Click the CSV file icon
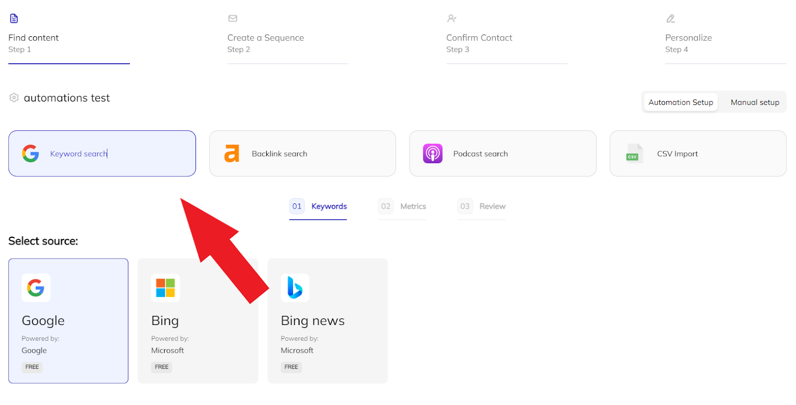Image resolution: width=796 pixels, height=405 pixels. pos(634,154)
